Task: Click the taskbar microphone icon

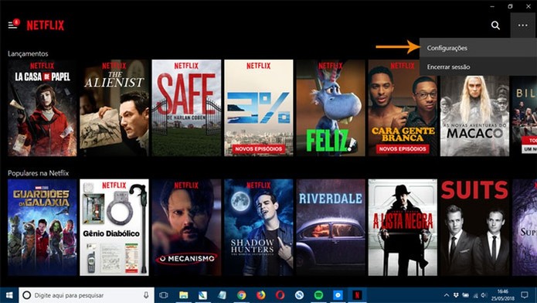Action: [x=146, y=295]
